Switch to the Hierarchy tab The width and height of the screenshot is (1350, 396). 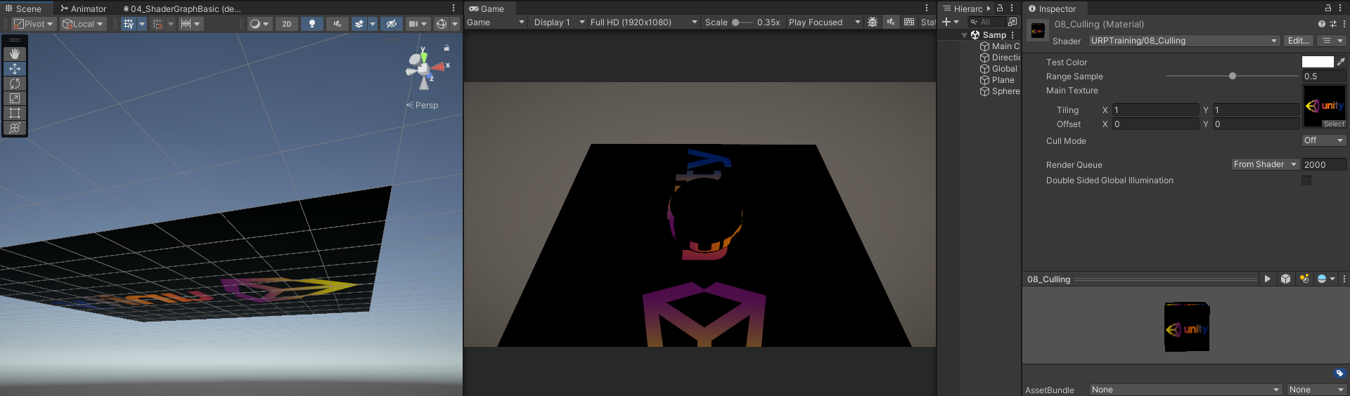pos(963,9)
